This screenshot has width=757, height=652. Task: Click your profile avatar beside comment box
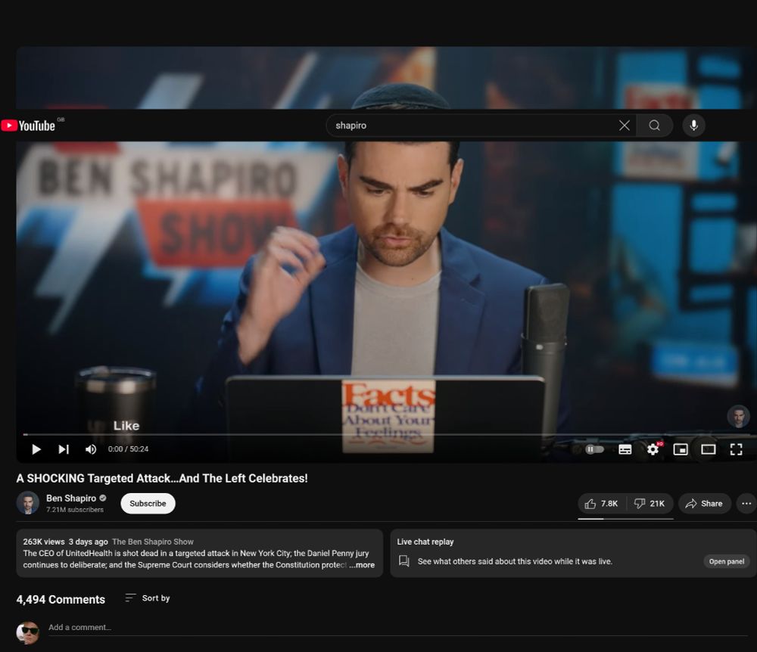27,632
